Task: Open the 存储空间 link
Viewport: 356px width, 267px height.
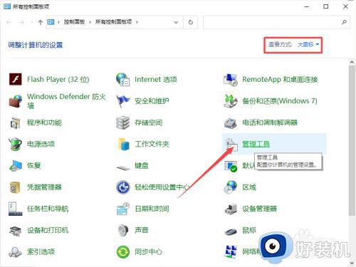Action: (x=149, y=122)
